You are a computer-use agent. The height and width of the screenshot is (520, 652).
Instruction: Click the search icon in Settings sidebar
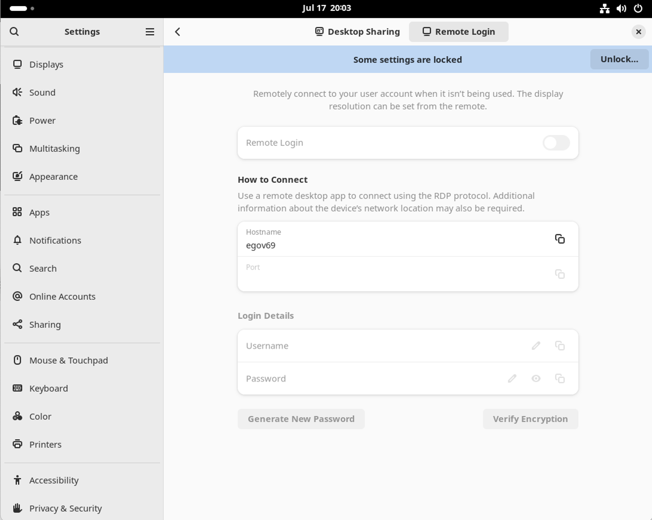14,31
